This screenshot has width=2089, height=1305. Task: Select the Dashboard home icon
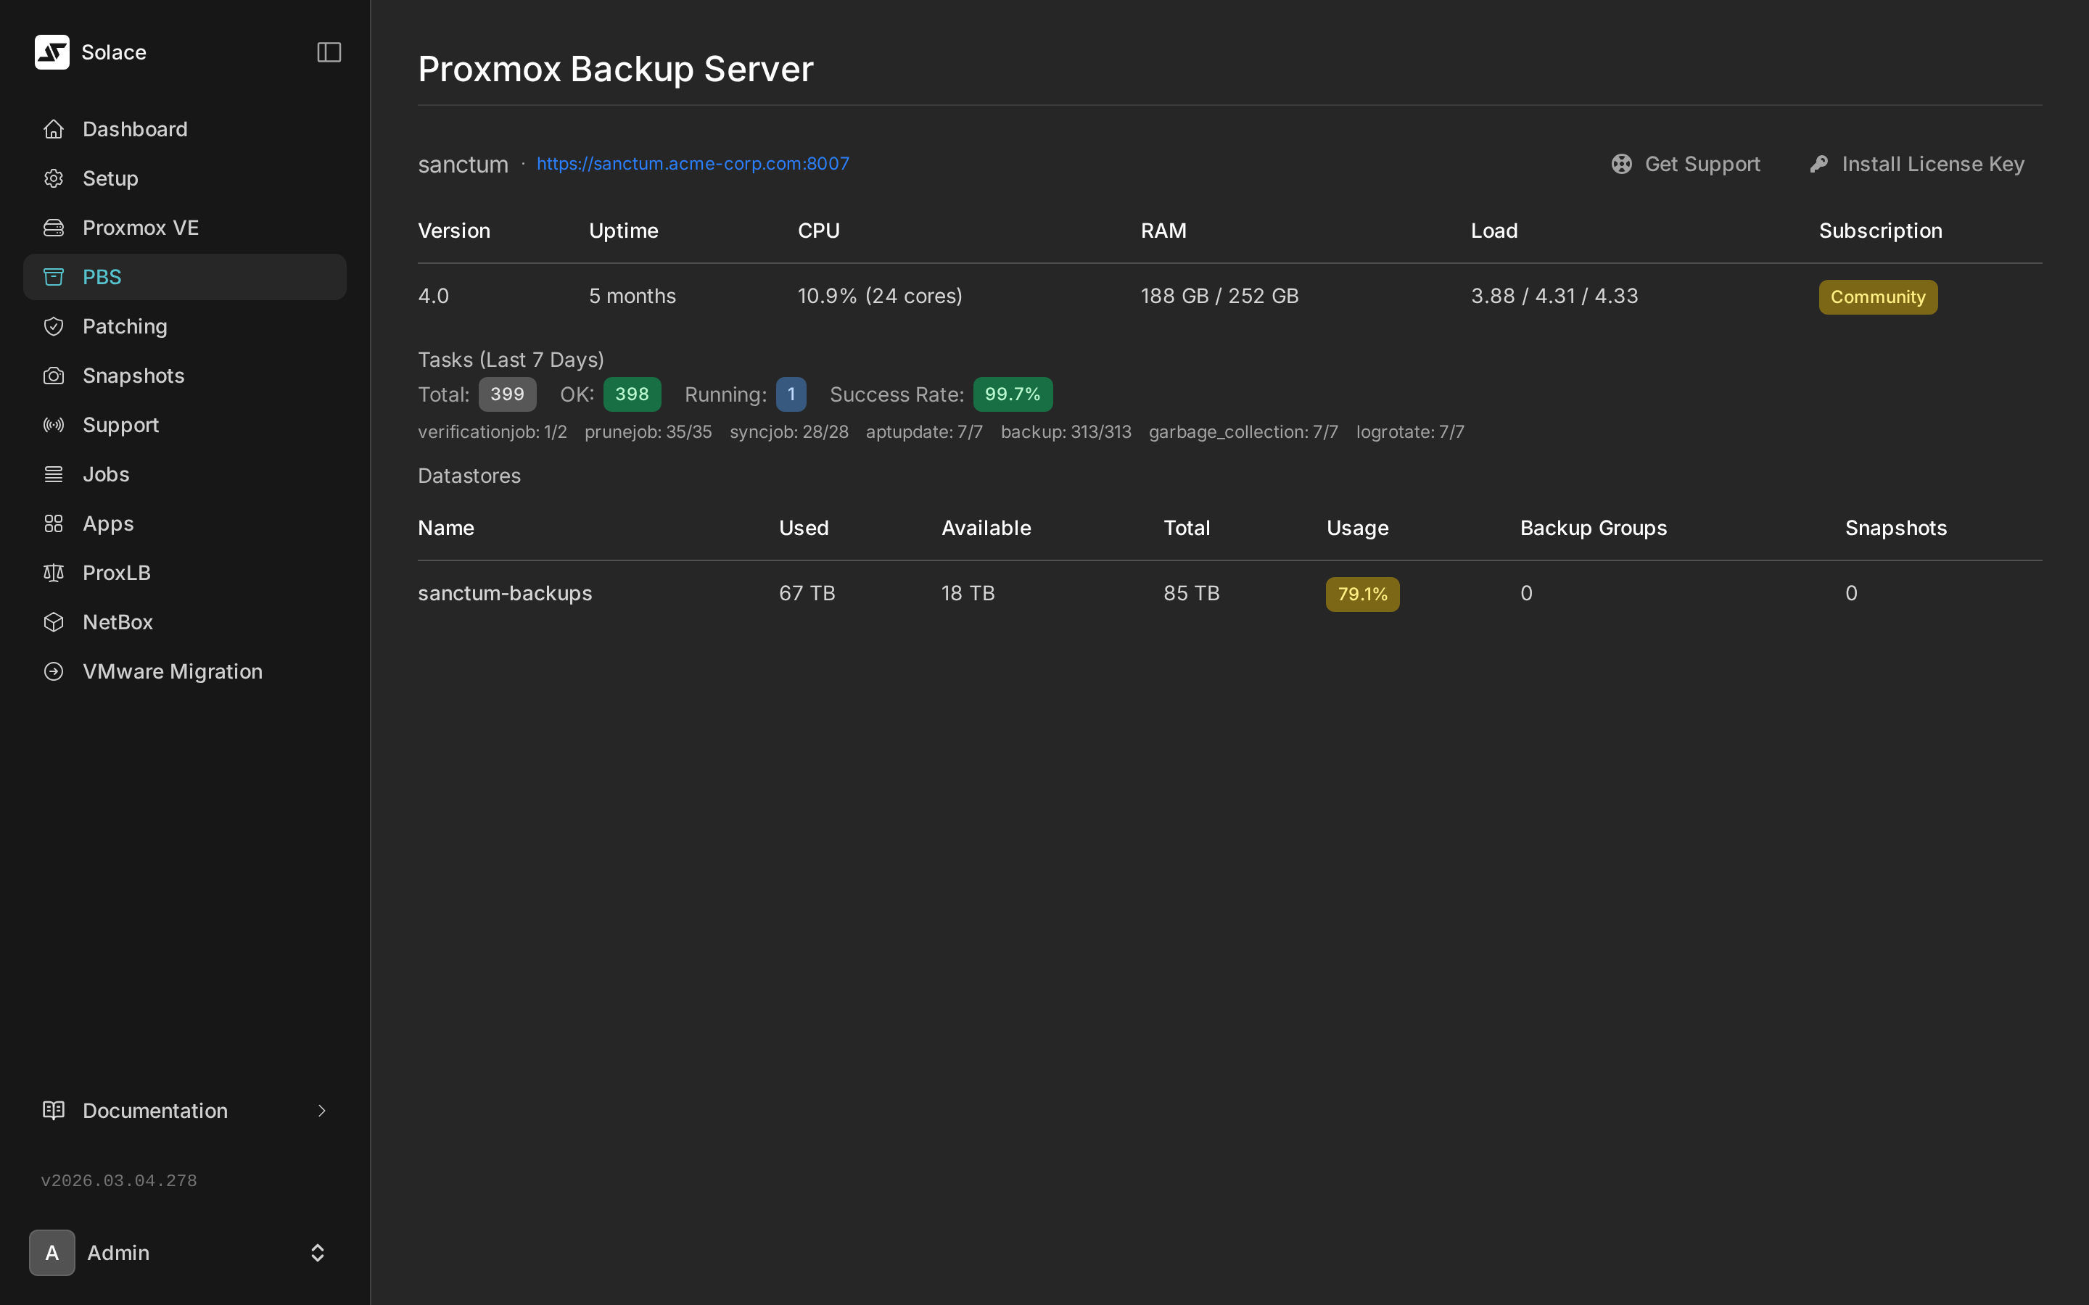pos(54,128)
